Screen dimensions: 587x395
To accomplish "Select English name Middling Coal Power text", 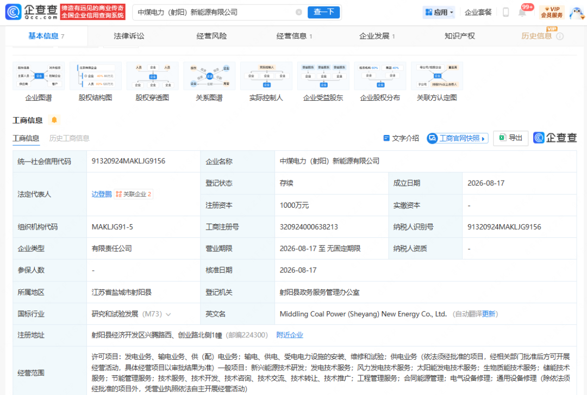I will [x=363, y=314].
